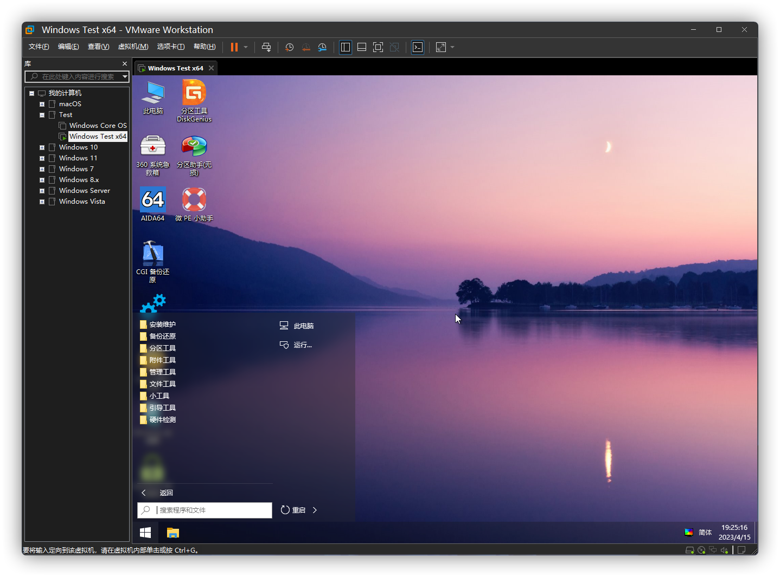Enter full screen mode from the toolbar

pos(378,47)
